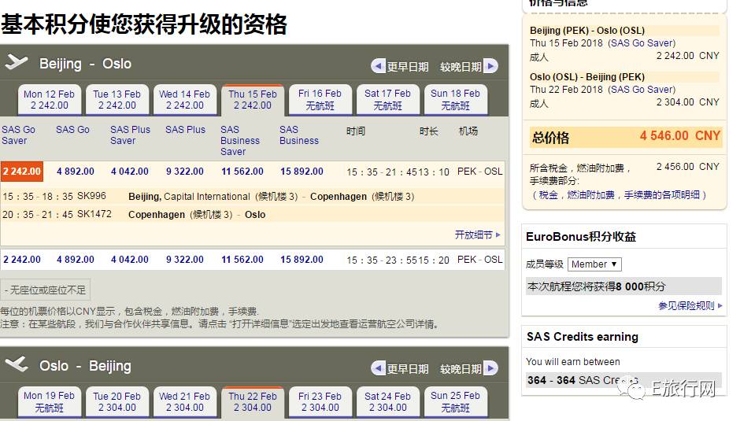This screenshot has height=421, width=740.
Task: Click the 较晚日期 label for Oslo - Beijing
Action: [x=461, y=368]
